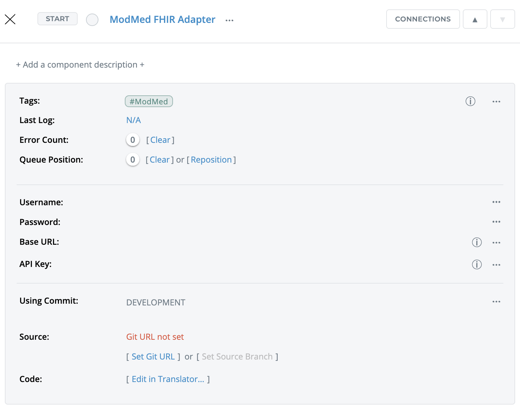Click the START button

click(58, 19)
